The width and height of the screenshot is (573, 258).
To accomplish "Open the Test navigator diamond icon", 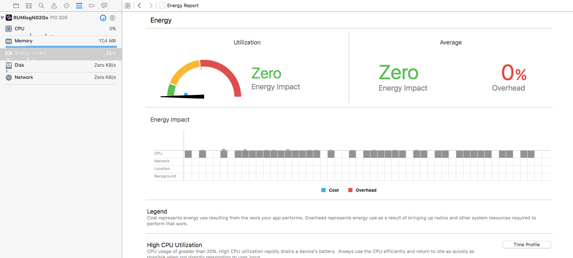I will click(66, 5).
